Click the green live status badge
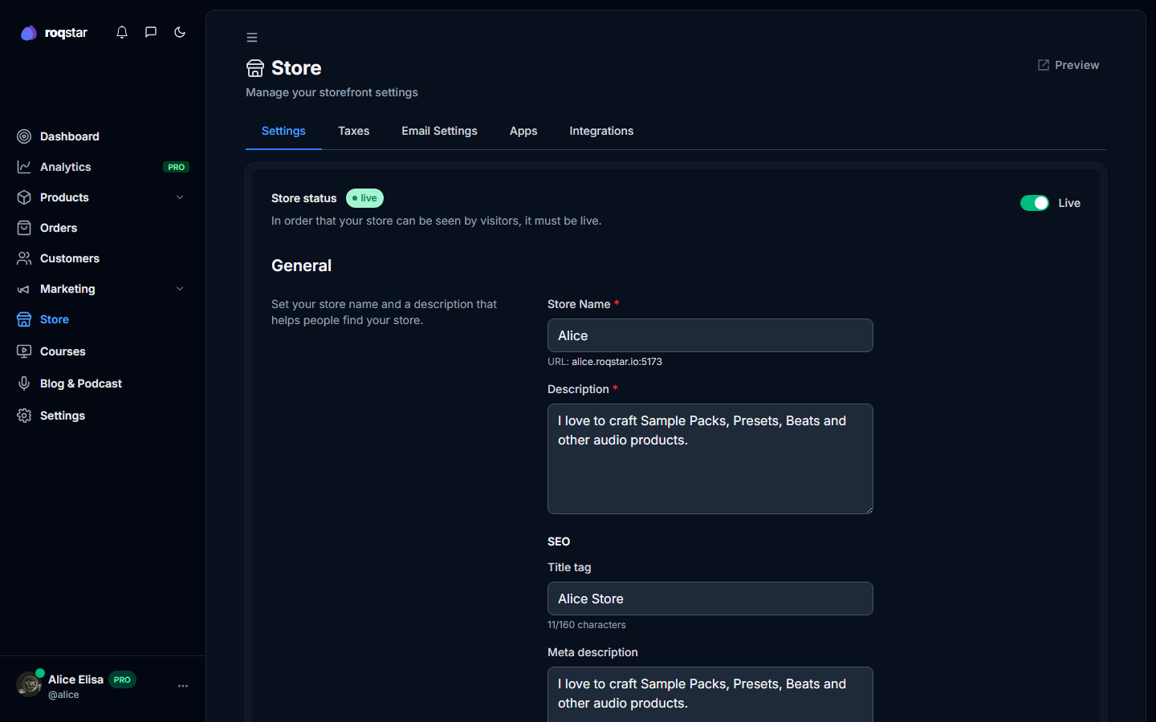Viewport: 1156px width, 722px height. tap(364, 198)
